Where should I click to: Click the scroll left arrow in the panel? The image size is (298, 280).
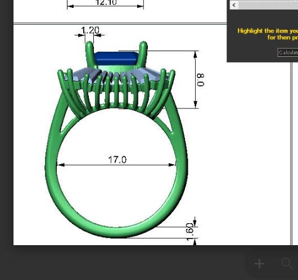[x=234, y=5]
